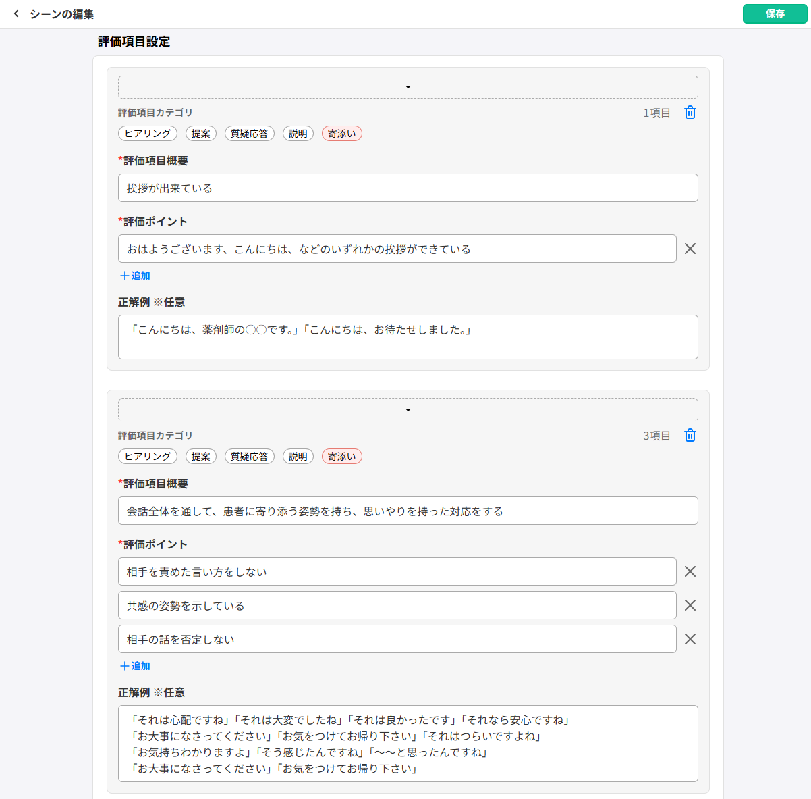Image resolution: width=811 pixels, height=799 pixels.
Task: Toggle 寄添い category in first item
Action: [x=341, y=134]
